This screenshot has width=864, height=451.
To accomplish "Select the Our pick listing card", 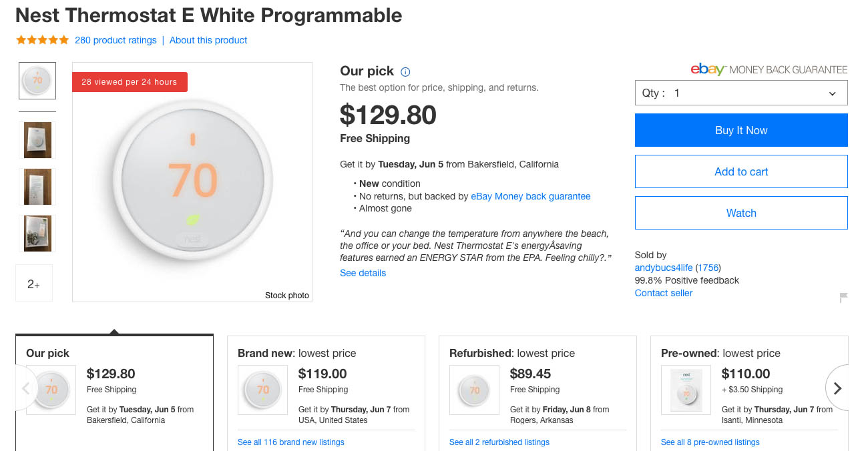I will pyautogui.click(x=114, y=393).
